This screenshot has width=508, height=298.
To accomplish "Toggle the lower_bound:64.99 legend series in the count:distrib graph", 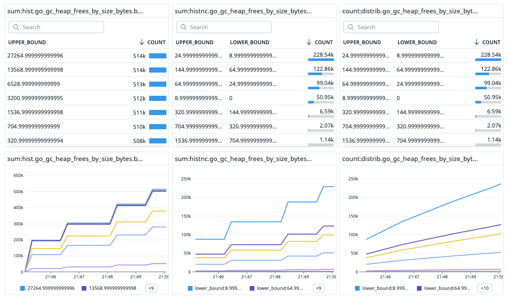I will click(x=444, y=288).
